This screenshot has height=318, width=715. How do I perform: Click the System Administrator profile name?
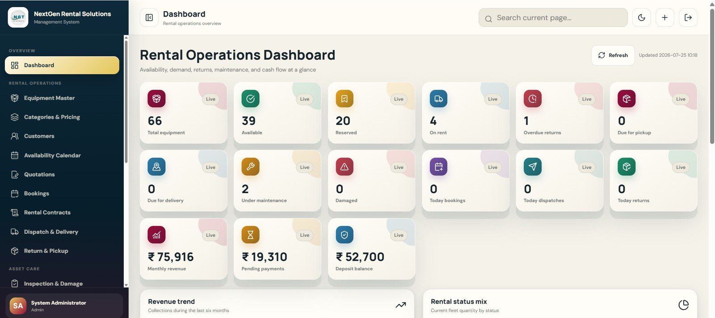click(59, 303)
